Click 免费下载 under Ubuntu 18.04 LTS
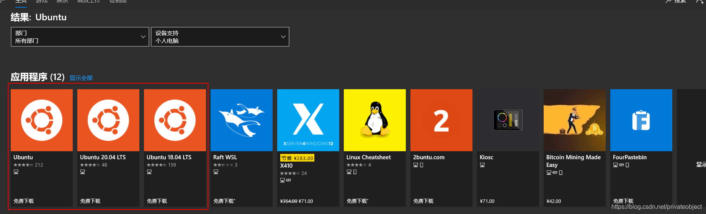Viewport: 706px width, 214px height. tap(157, 201)
